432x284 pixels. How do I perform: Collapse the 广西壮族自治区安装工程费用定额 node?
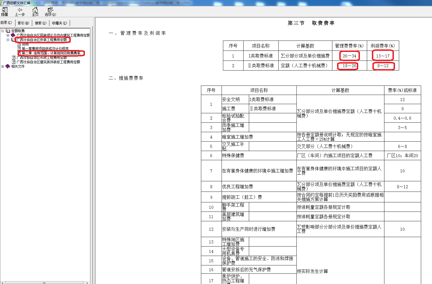point(8,40)
